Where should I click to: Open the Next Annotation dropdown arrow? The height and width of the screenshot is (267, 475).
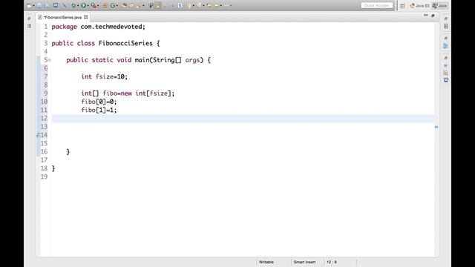193,5
